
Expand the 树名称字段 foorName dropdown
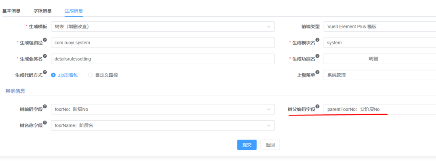[163, 125]
